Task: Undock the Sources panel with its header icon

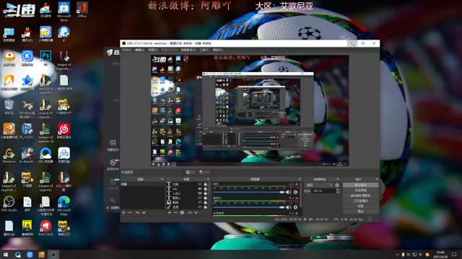Action: (208, 179)
